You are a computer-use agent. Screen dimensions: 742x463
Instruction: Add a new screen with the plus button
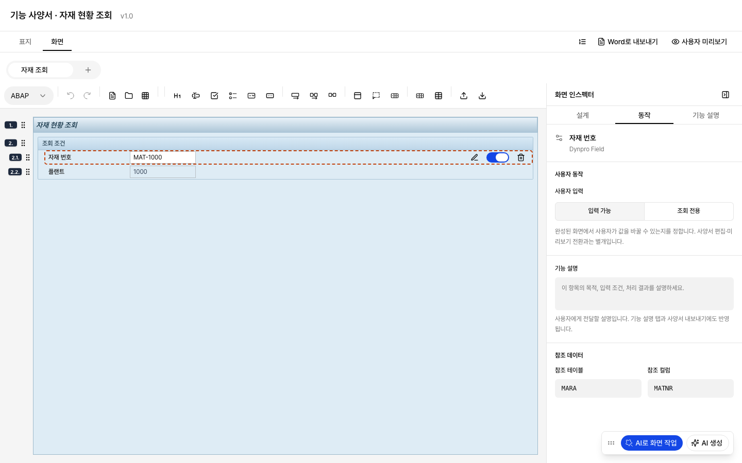88,70
